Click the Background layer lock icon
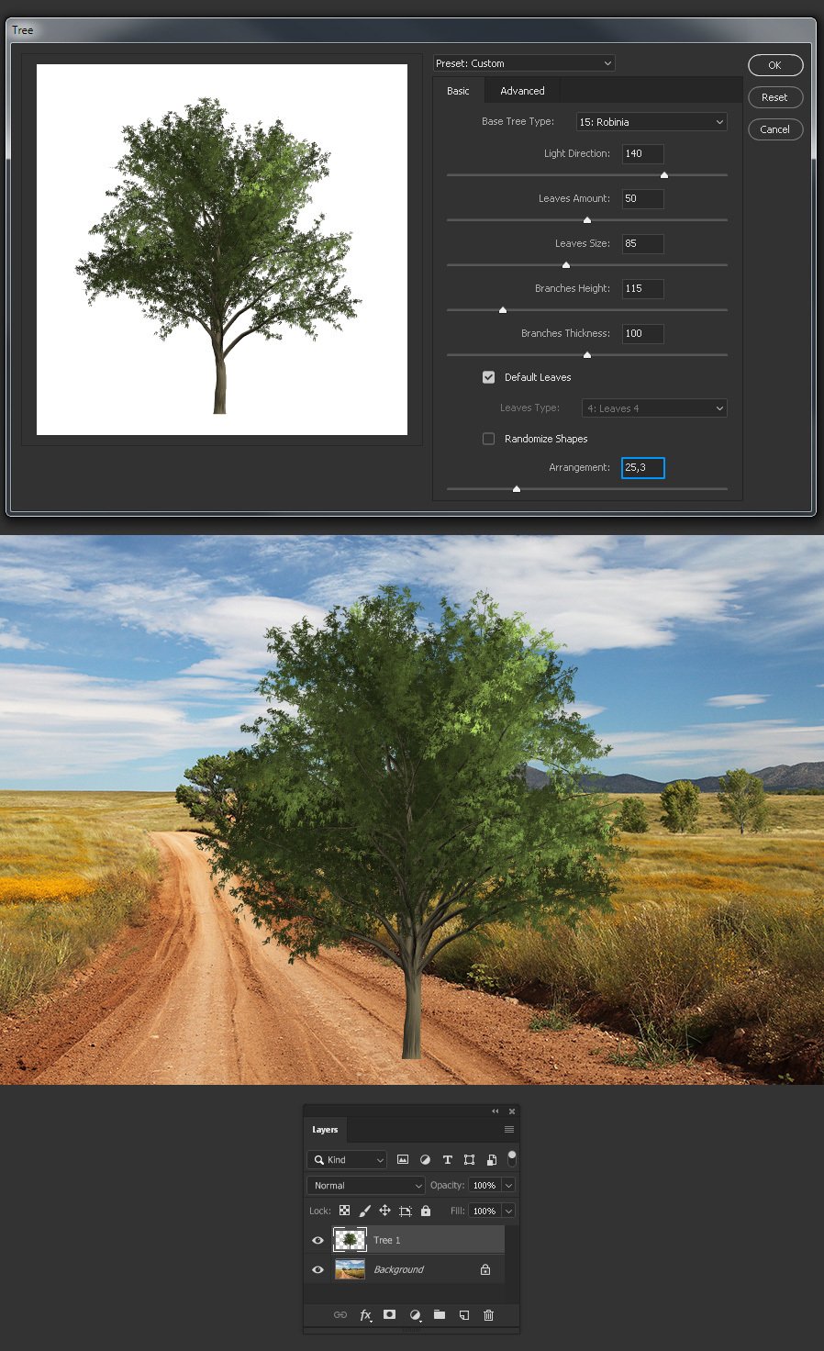This screenshot has width=824, height=1351. point(485,1269)
